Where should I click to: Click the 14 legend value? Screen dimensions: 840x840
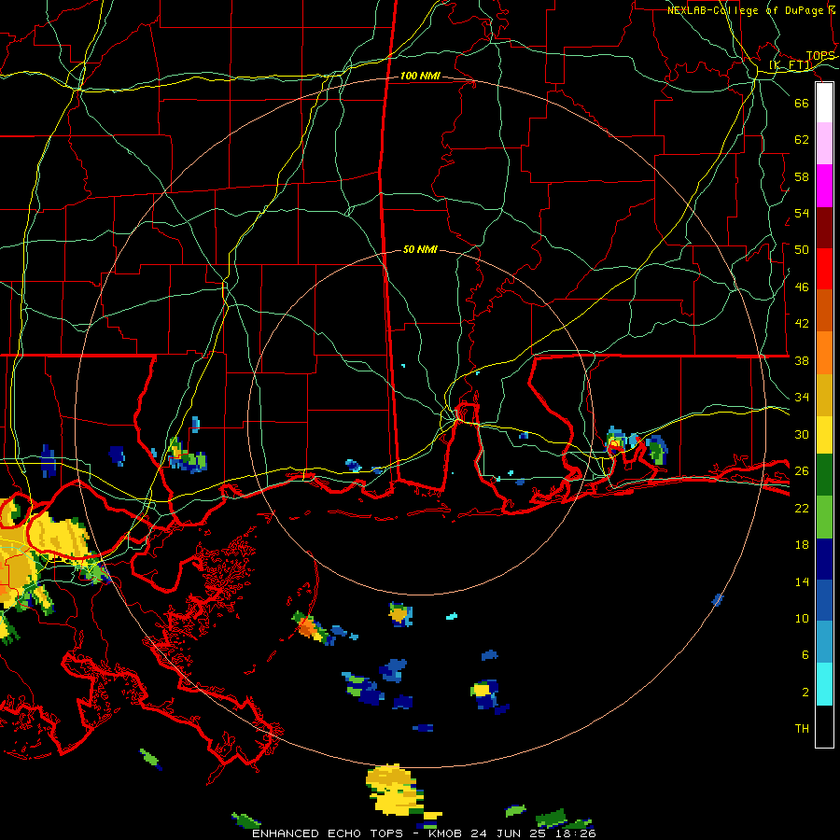pyautogui.click(x=802, y=581)
